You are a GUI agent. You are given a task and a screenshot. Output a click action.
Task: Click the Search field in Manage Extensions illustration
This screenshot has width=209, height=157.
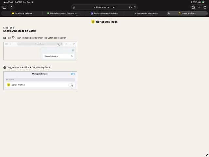pos(40,79)
